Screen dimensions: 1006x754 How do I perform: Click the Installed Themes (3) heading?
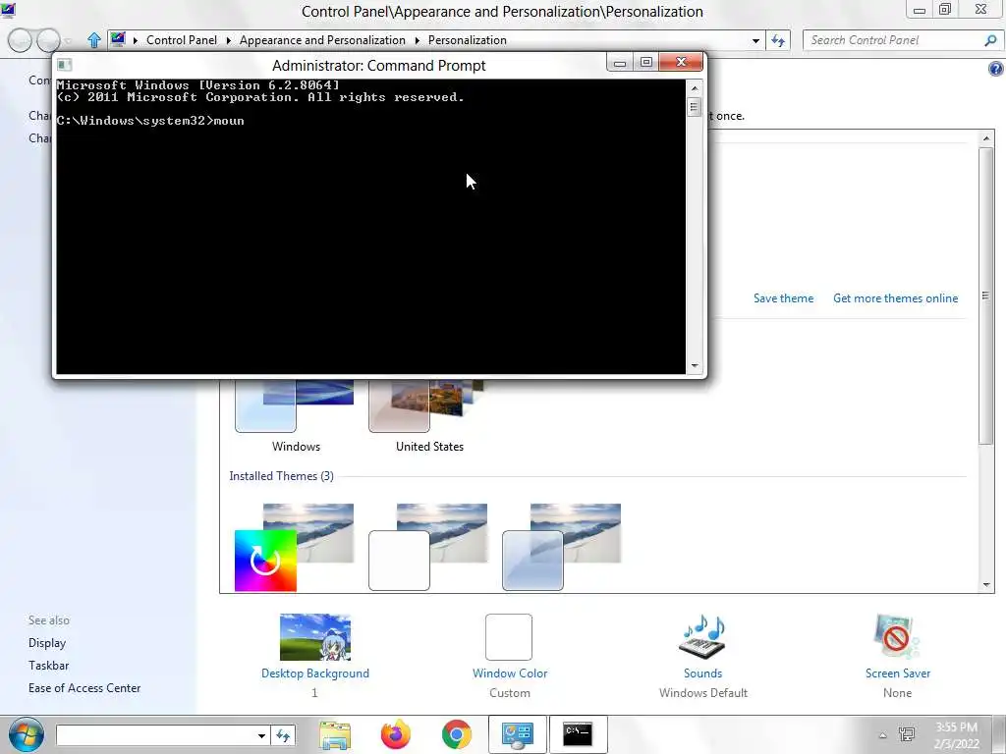pos(281,476)
